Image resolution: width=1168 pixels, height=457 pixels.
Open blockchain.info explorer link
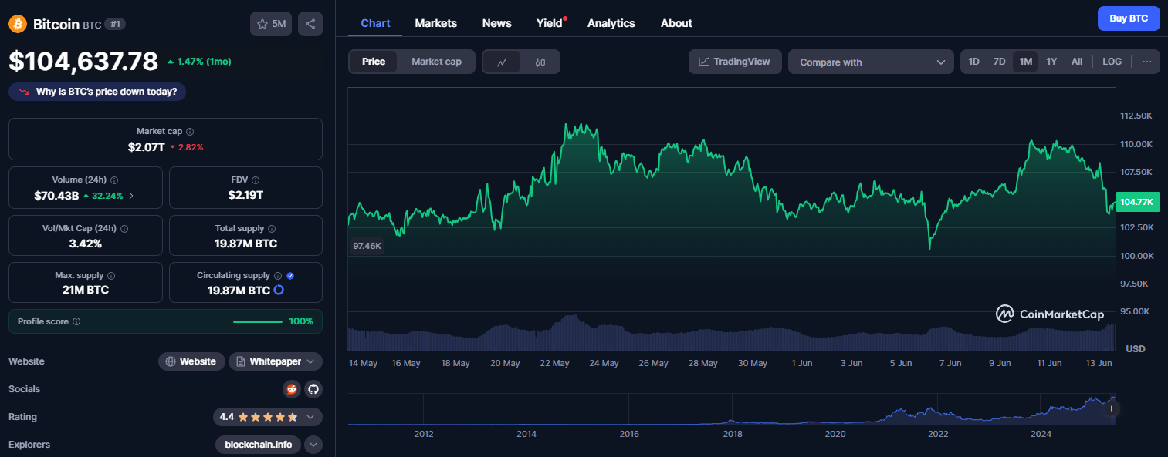coord(258,445)
